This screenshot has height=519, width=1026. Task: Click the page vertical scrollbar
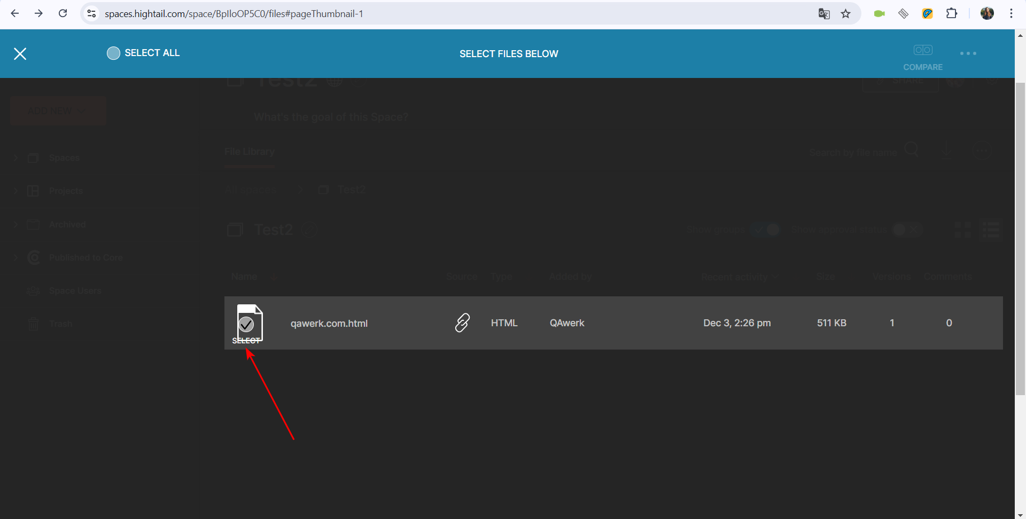[1020, 239]
